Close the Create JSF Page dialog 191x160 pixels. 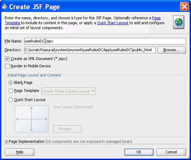[185, 6]
